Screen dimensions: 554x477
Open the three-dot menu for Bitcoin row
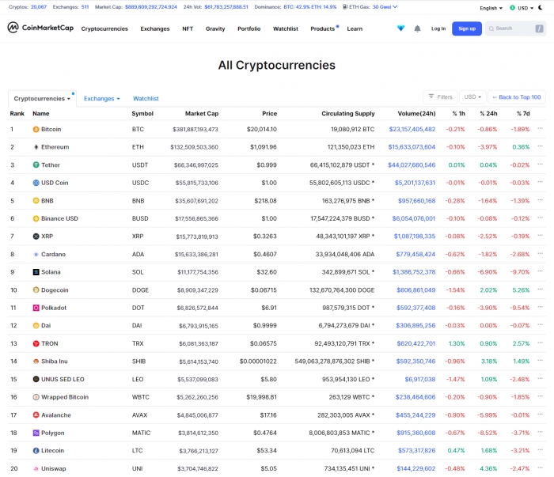(540, 129)
